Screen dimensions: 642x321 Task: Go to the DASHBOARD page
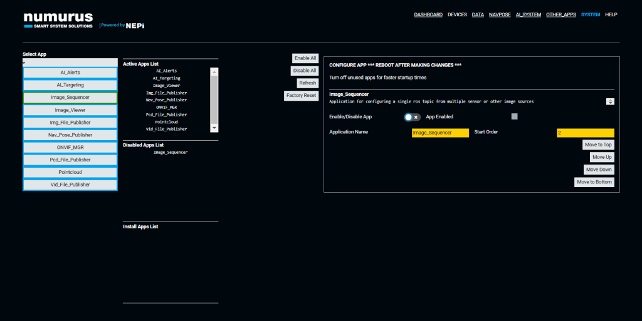[x=428, y=14]
